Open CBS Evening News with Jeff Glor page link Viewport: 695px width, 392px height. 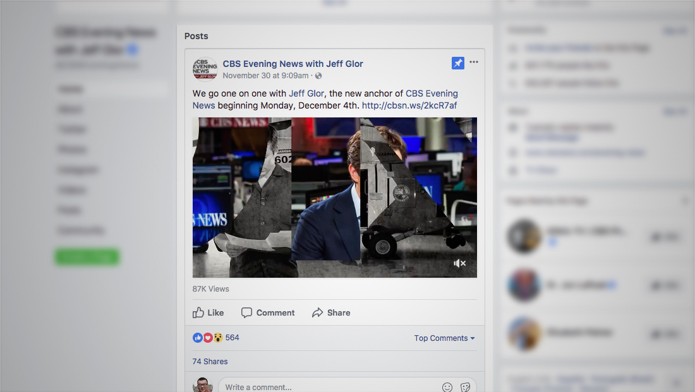(293, 64)
